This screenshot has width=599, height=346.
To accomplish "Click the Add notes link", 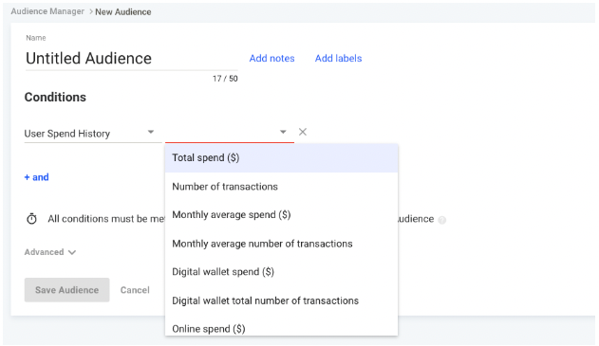I will (272, 59).
